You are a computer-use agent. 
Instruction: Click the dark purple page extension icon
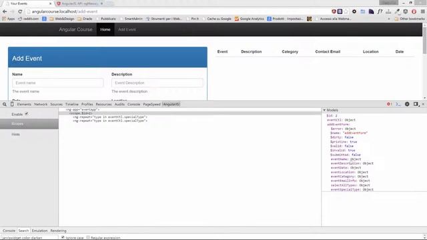click(371, 11)
